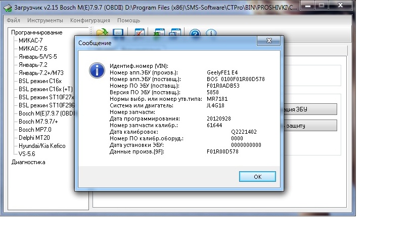
Task: Select Delphi MT20 in the tree
Action: pyautogui.click(x=34, y=138)
